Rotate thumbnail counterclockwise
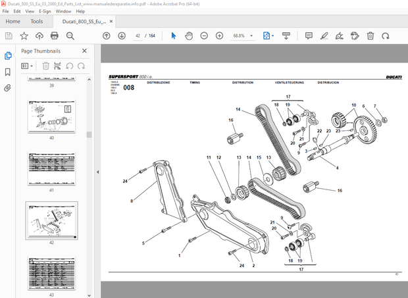408x298 pixels. point(69,66)
